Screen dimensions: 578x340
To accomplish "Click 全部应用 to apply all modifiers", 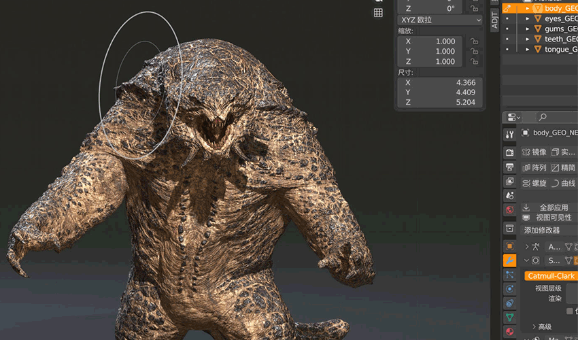I will click(549, 207).
